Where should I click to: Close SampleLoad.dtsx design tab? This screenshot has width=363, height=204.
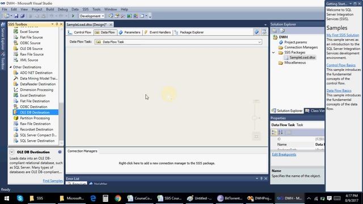click(111, 24)
